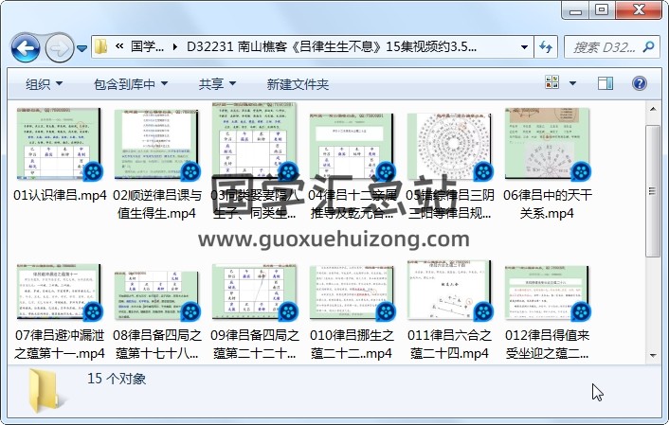Screen dimensions: 669x425
Task: Refresh the folder view
Action: [547, 46]
